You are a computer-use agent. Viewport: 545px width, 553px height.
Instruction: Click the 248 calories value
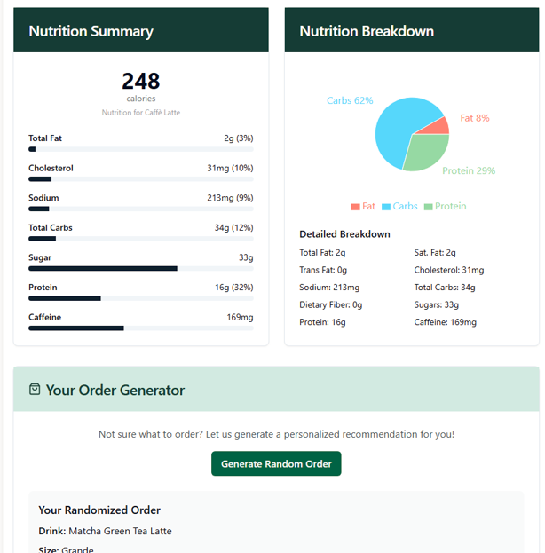click(141, 81)
